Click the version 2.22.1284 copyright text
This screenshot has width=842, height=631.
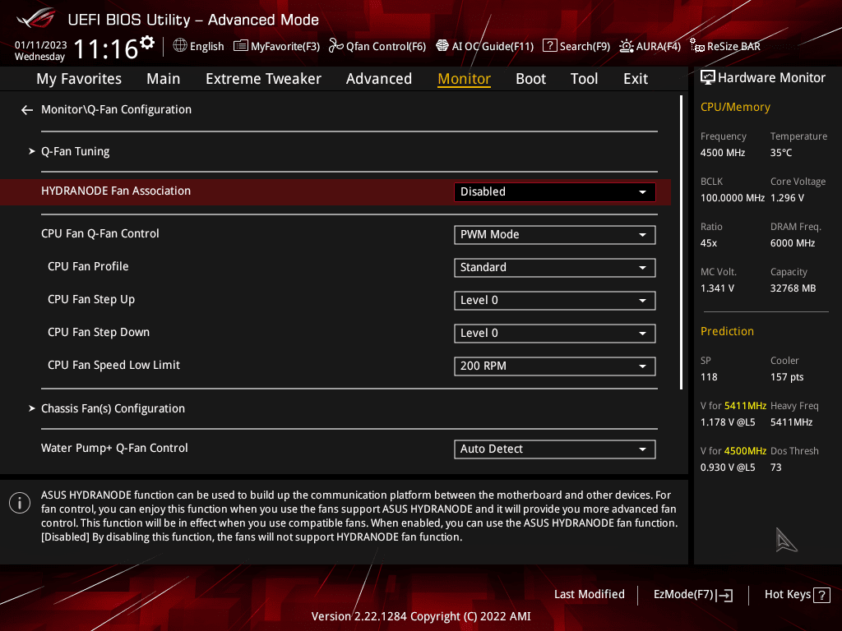point(421,616)
